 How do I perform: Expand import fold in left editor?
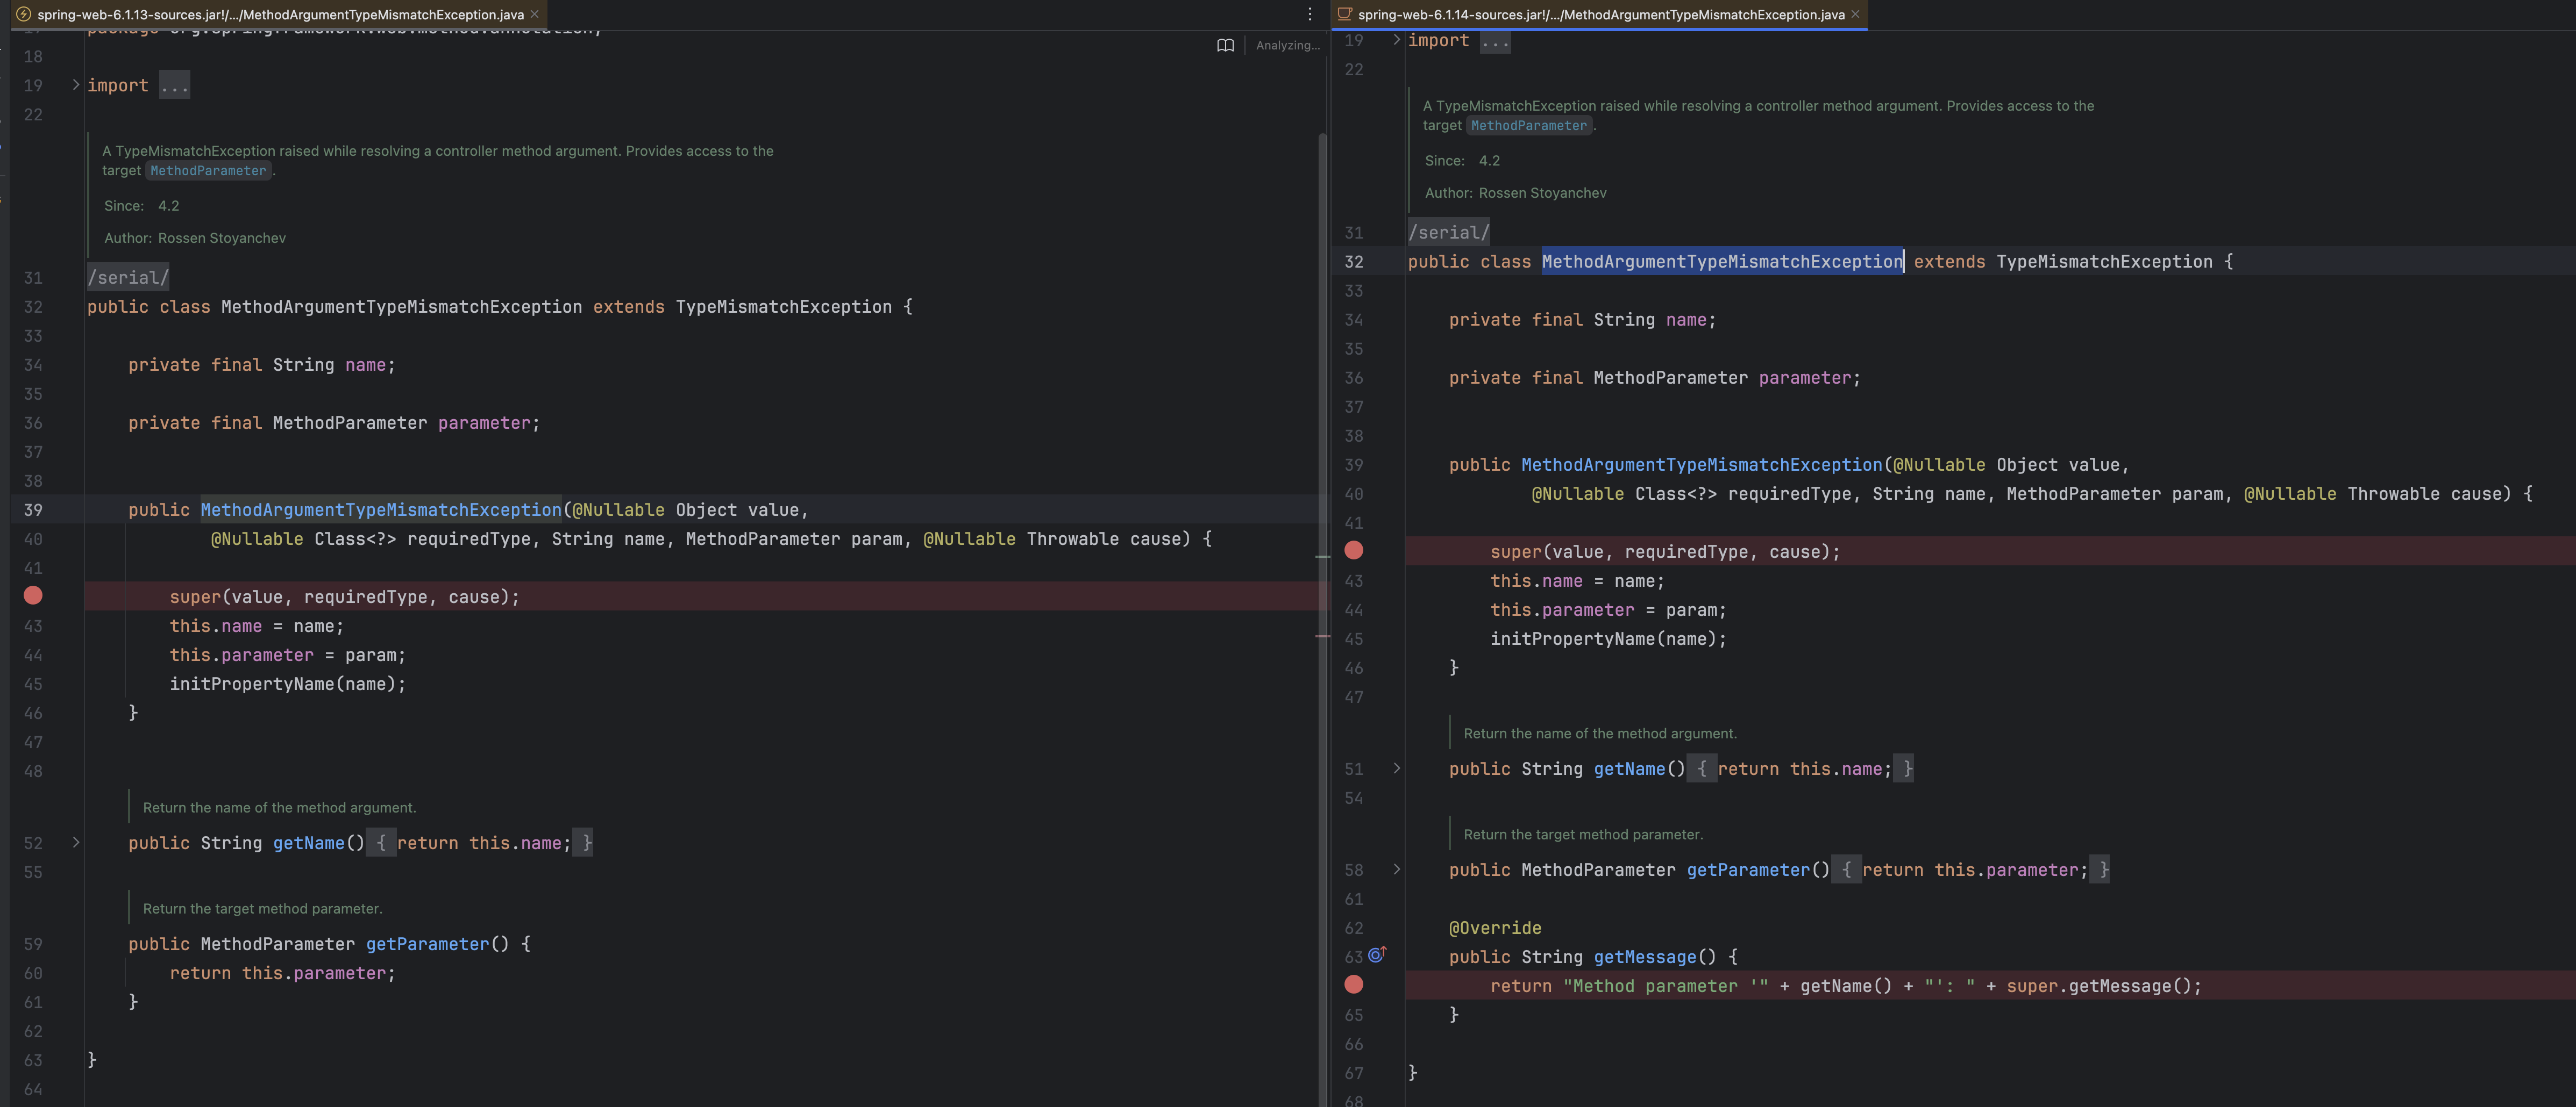click(x=75, y=85)
